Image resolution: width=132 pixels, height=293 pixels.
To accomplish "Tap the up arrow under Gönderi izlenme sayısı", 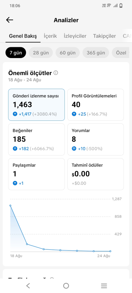I will (x=15, y=114).
